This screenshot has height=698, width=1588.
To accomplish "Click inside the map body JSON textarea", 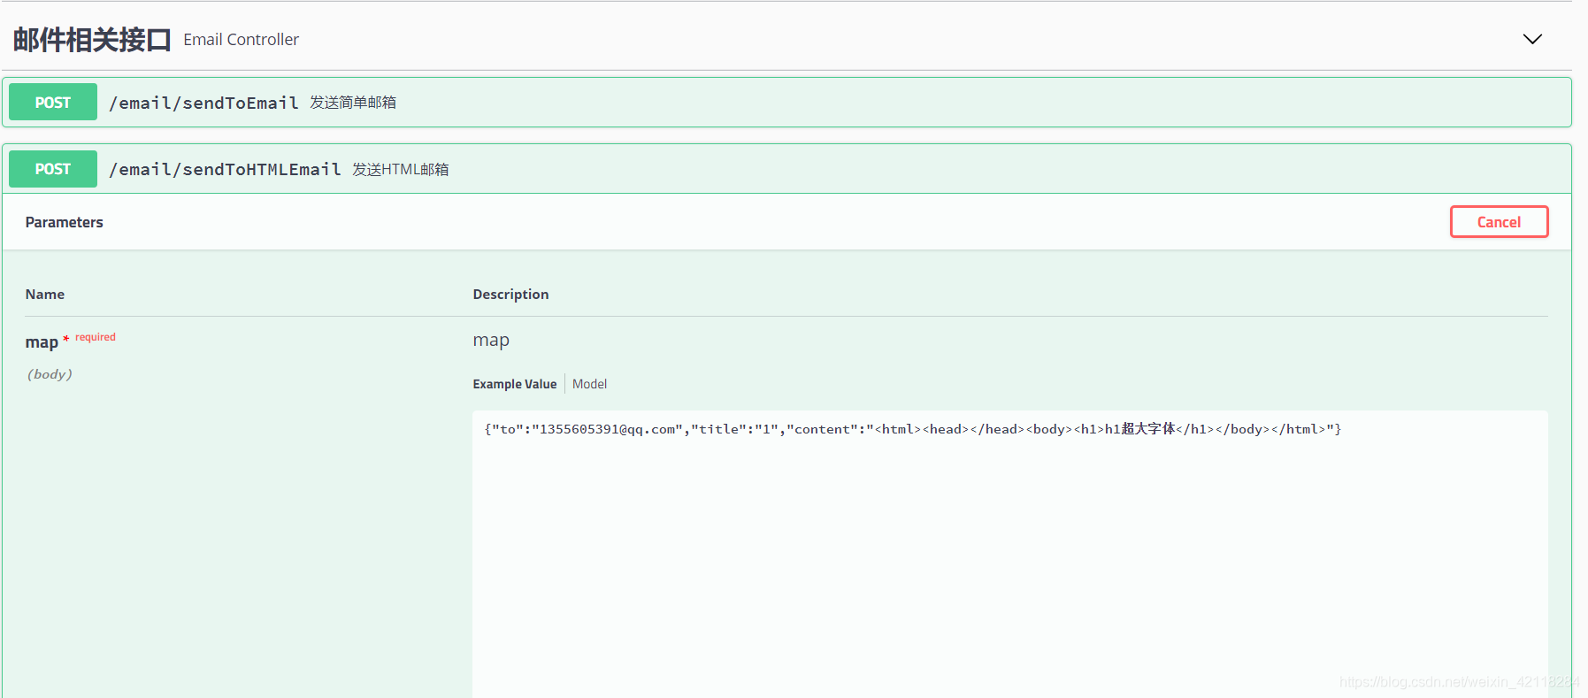I will (1009, 554).
